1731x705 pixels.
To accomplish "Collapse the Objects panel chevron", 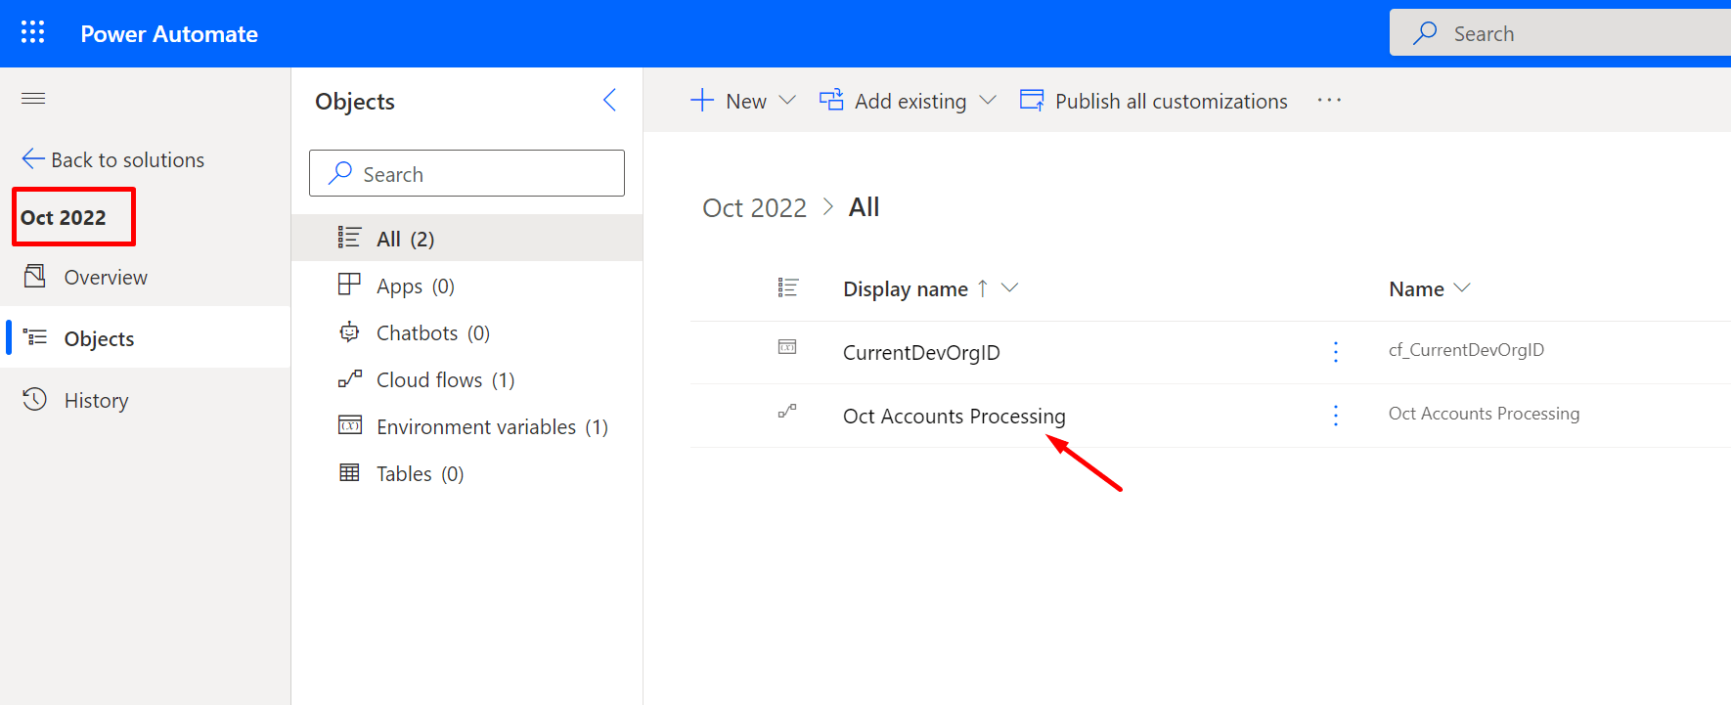I will click(x=609, y=100).
